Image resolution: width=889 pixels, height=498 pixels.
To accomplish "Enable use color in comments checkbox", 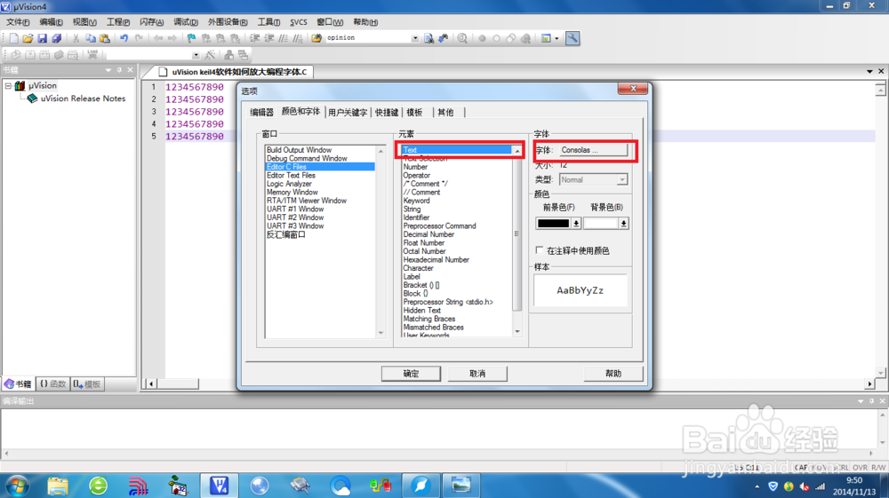I will (540, 250).
